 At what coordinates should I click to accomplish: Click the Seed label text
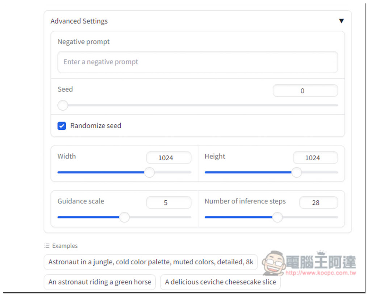[x=65, y=89]
